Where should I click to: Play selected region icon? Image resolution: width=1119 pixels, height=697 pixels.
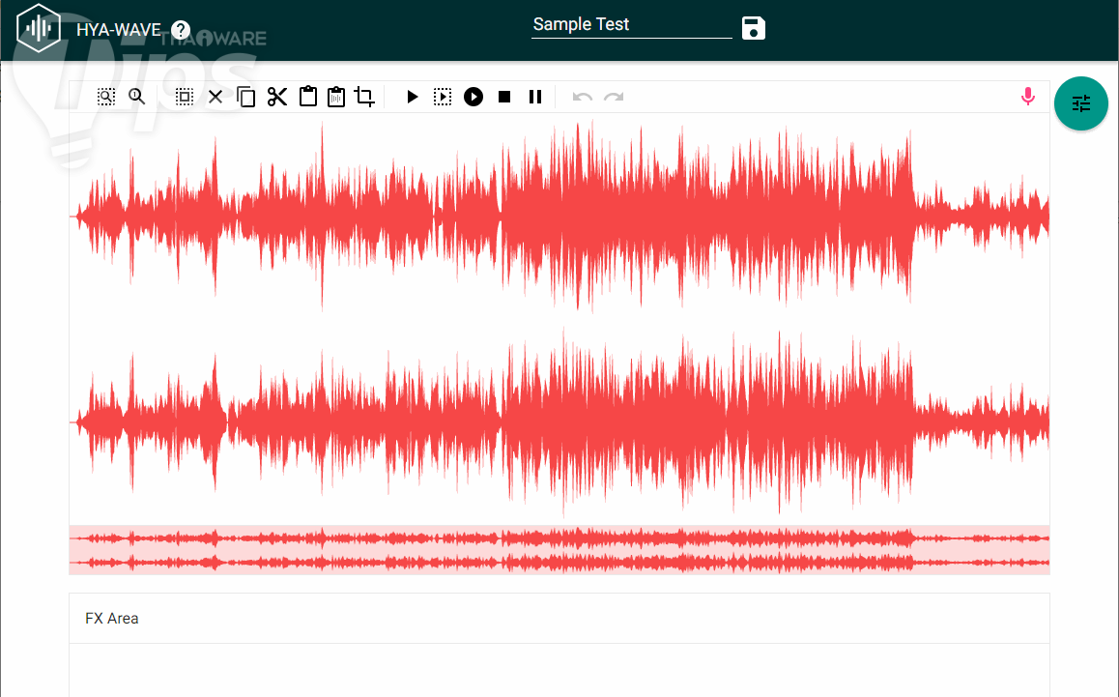point(443,97)
